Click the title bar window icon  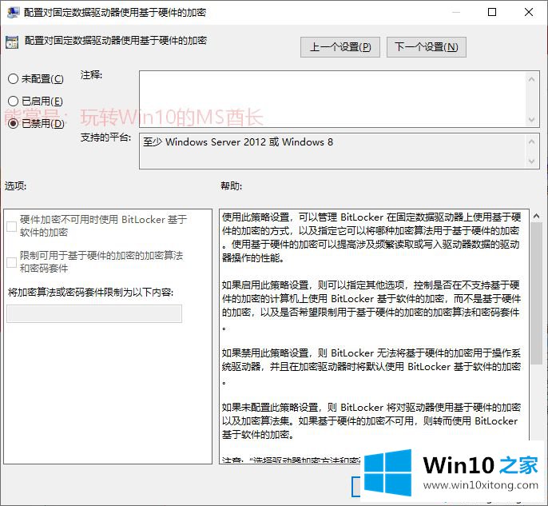tap(14, 13)
